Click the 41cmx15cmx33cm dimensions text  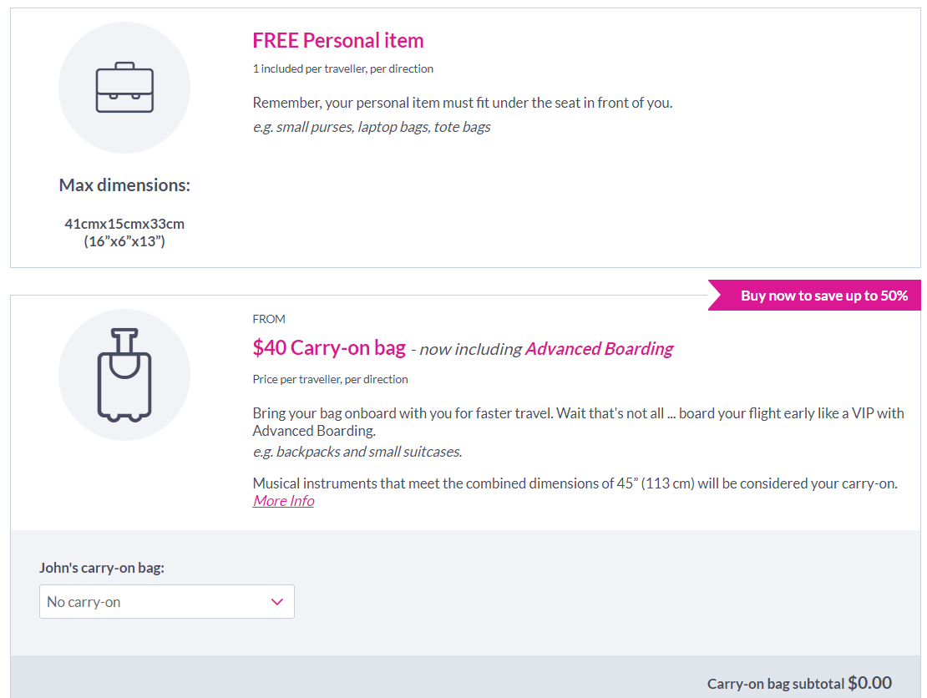click(x=124, y=224)
